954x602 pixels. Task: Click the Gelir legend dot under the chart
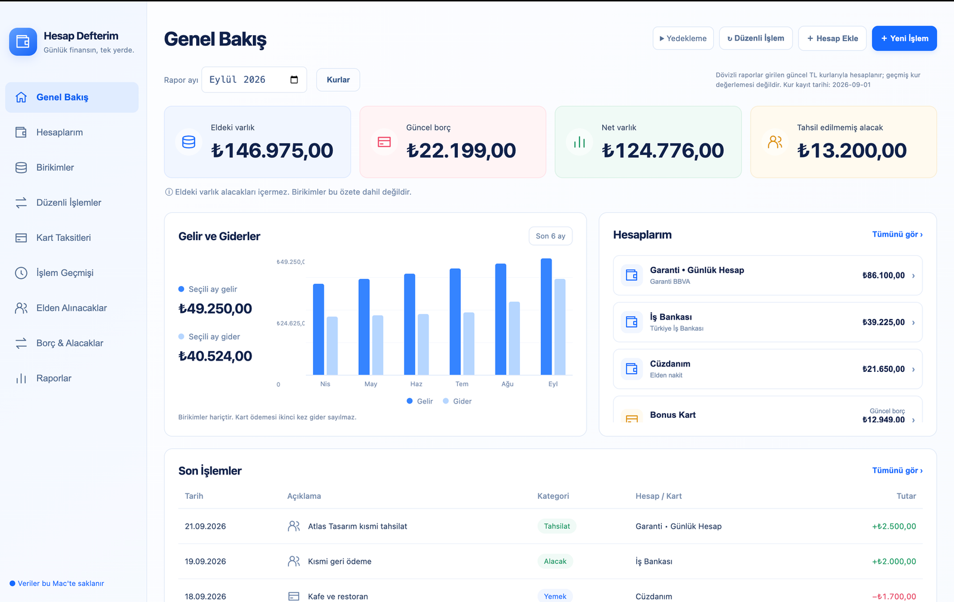(x=410, y=401)
